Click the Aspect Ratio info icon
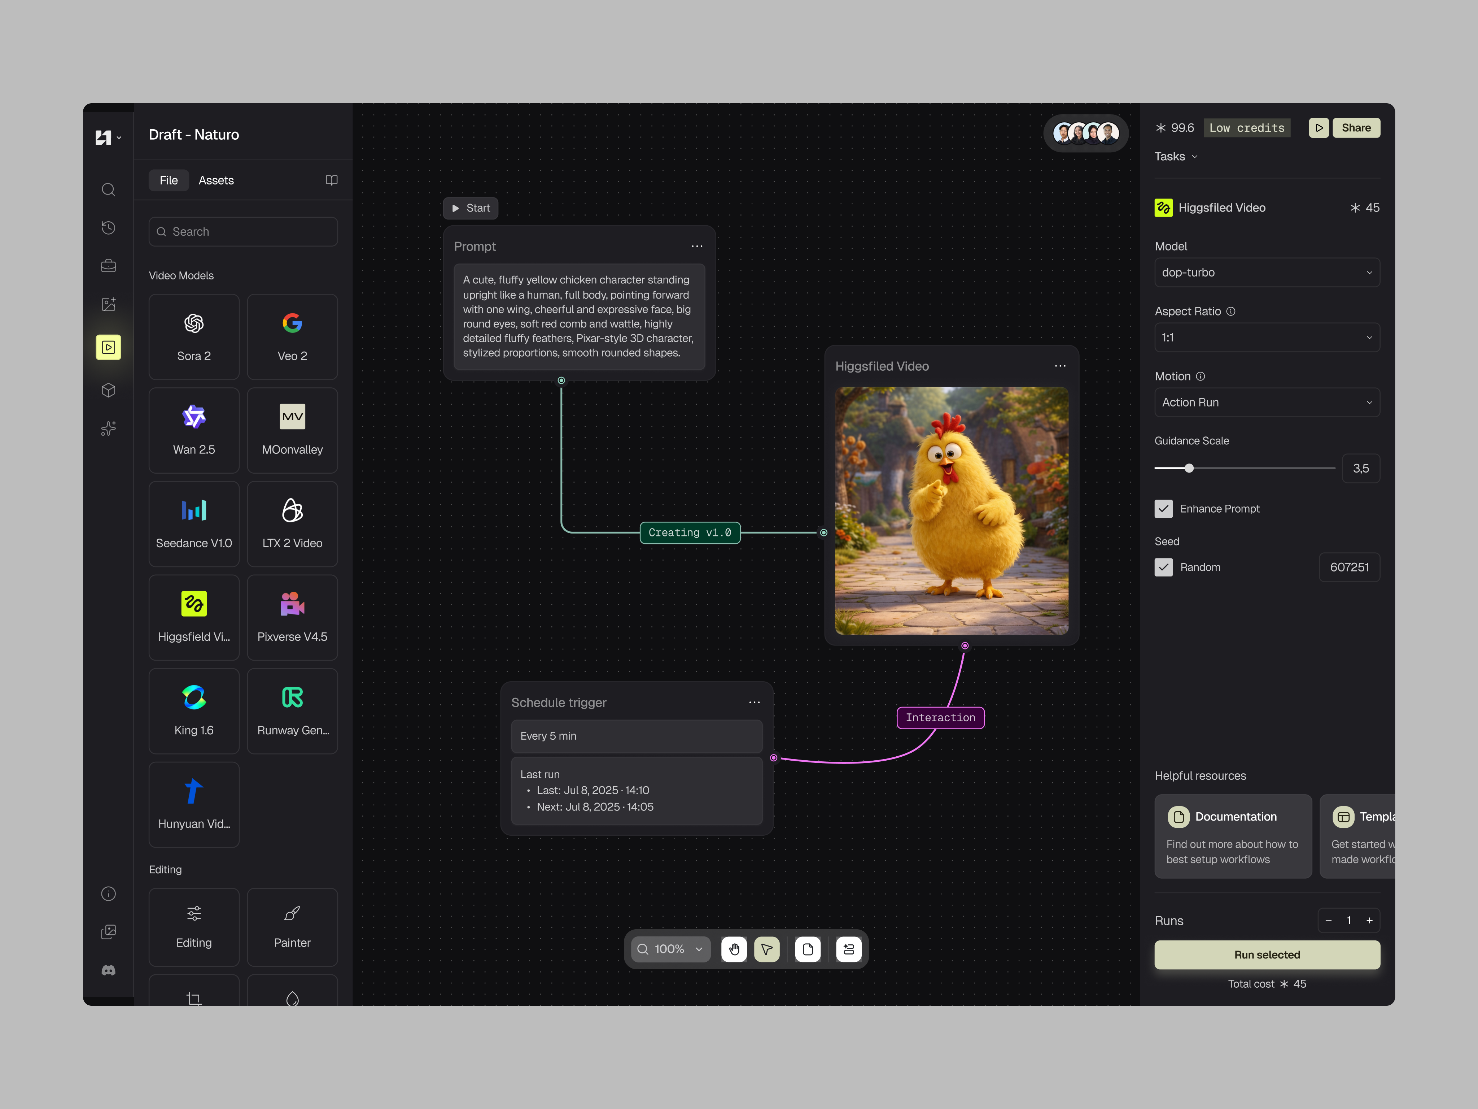 1231,311
